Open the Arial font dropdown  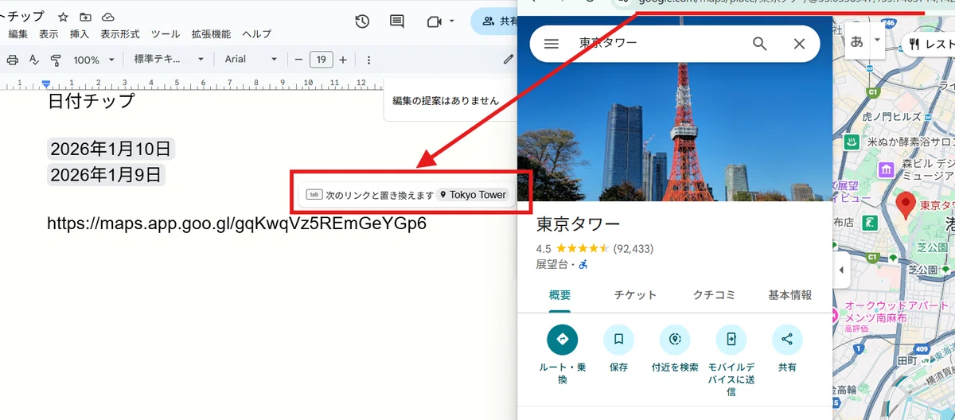251,60
